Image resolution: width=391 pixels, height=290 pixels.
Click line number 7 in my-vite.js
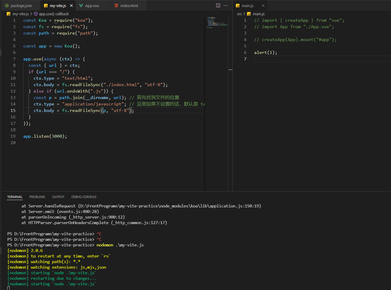[14, 59]
